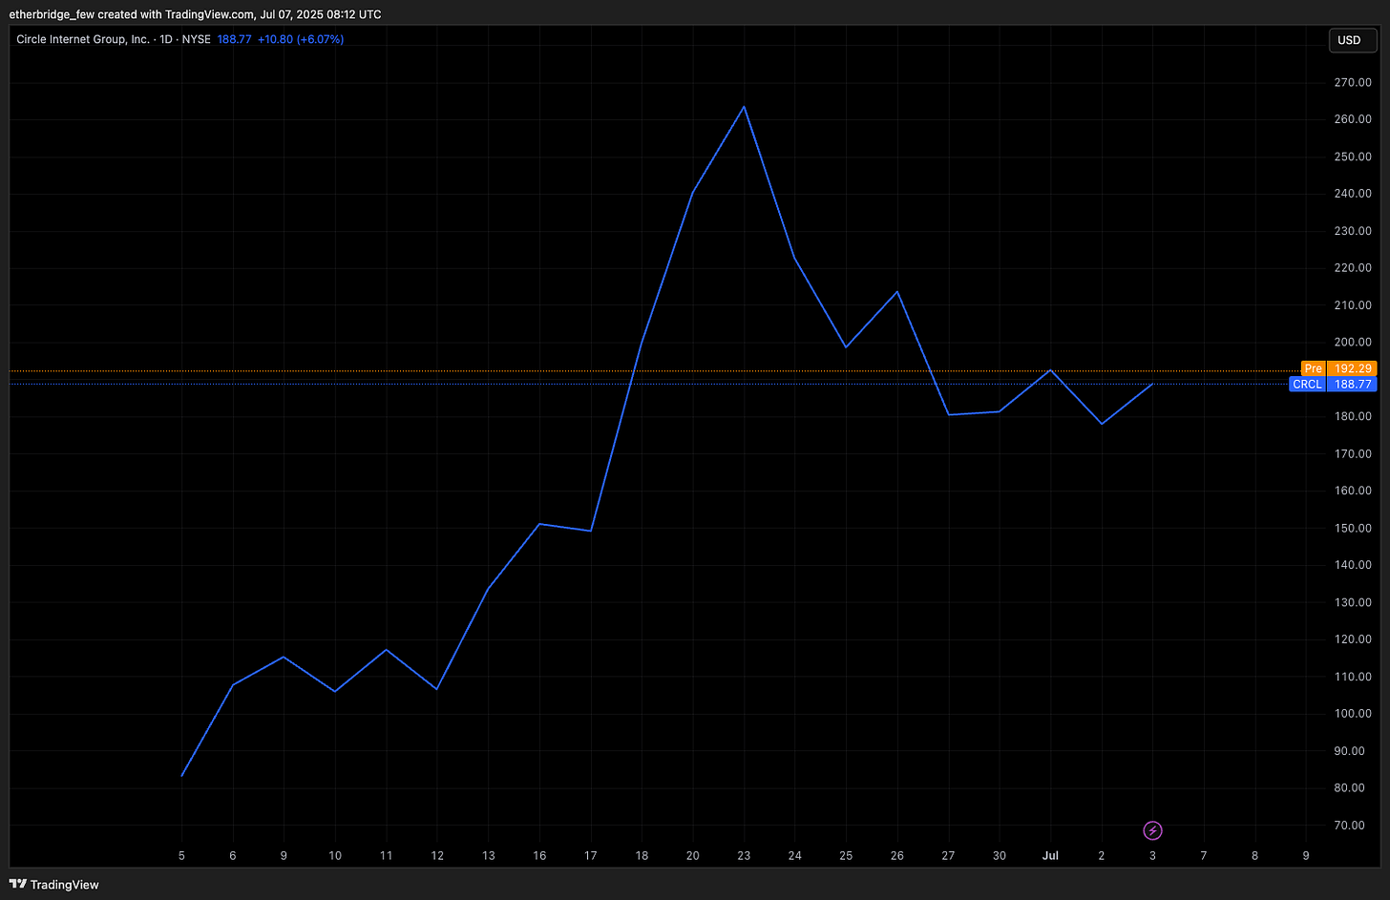The image size is (1390, 900).
Task: Click the 200.00 price axis label
Action: point(1353,342)
